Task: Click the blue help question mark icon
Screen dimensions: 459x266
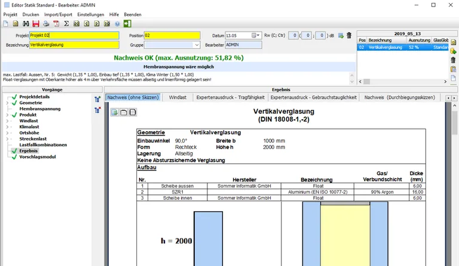Action: coord(117,24)
